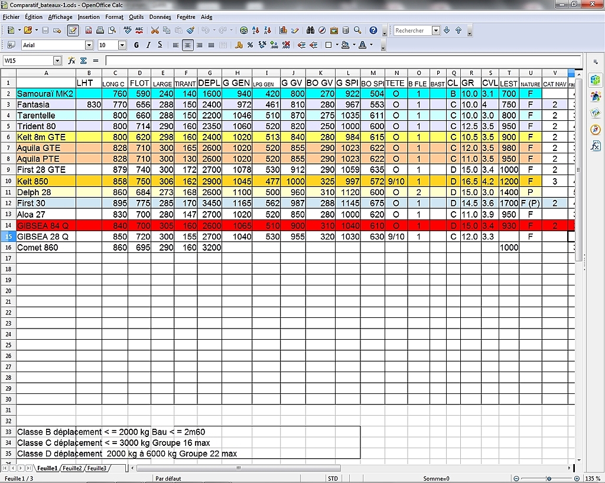This screenshot has width=605, height=483.
Task: Open the Affichage menu
Action: [x=60, y=17]
